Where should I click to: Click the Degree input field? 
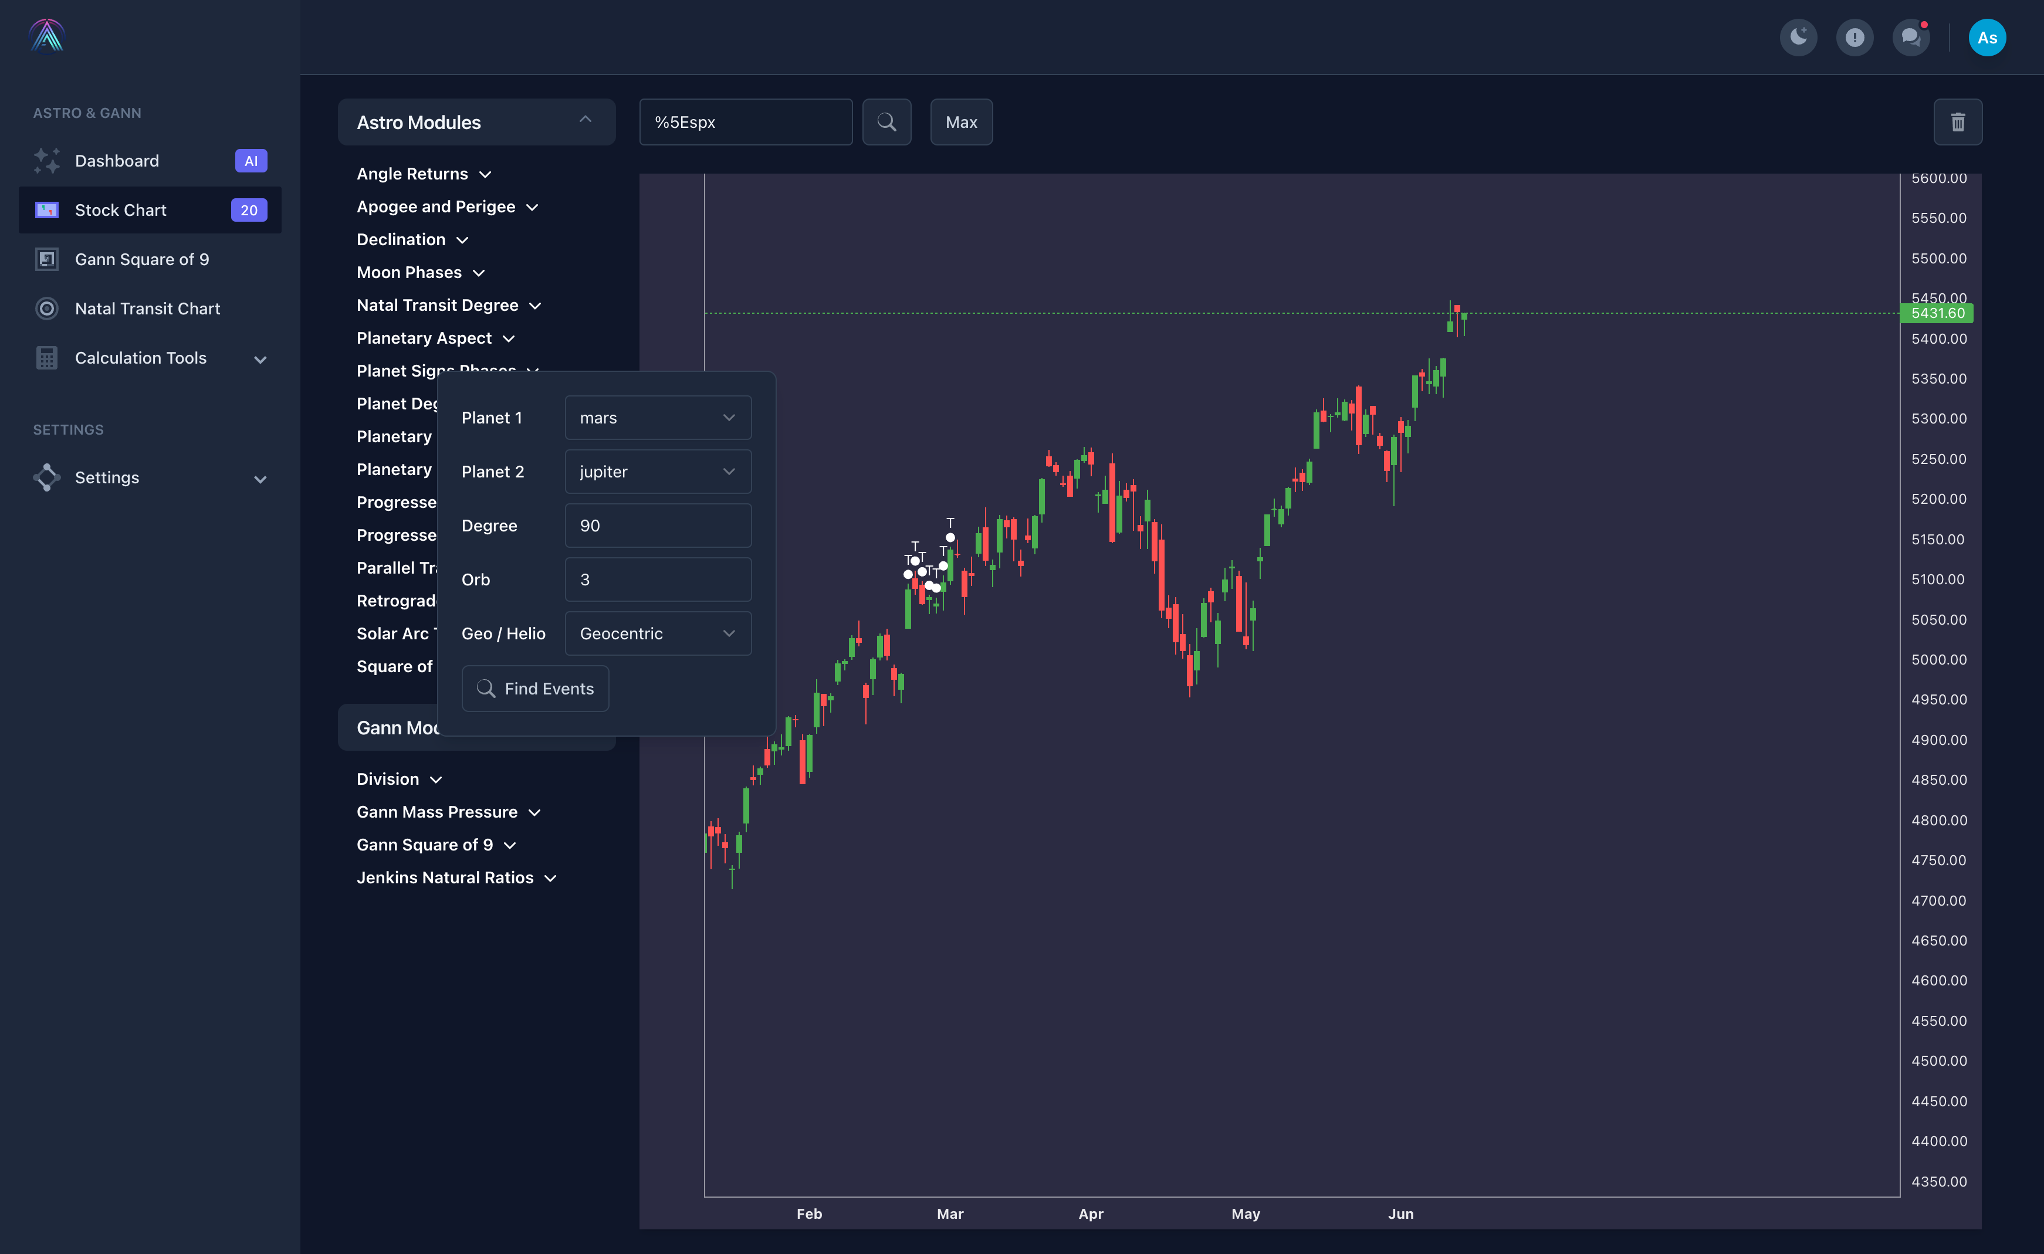[657, 526]
